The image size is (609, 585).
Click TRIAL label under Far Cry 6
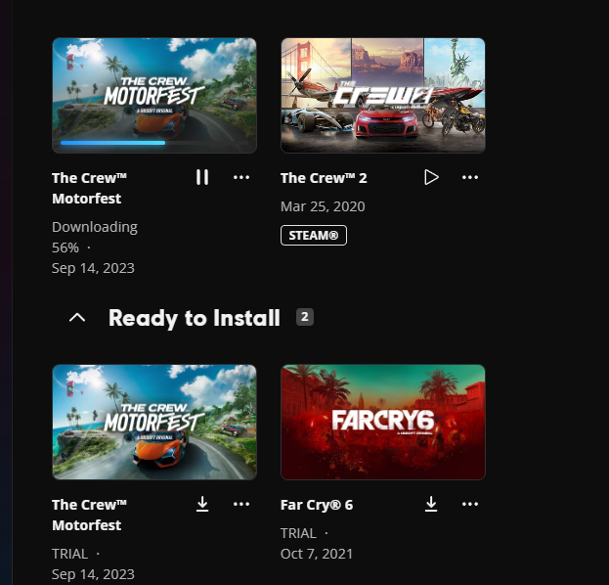[x=299, y=533]
